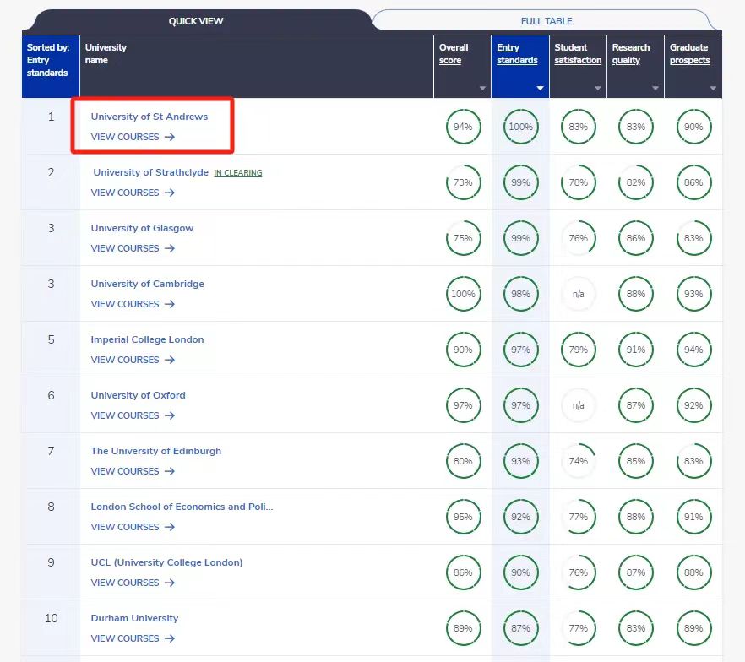View courses for University of Strathclyde
The height and width of the screenshot is (662, 745).
click(x=133, y=193)
